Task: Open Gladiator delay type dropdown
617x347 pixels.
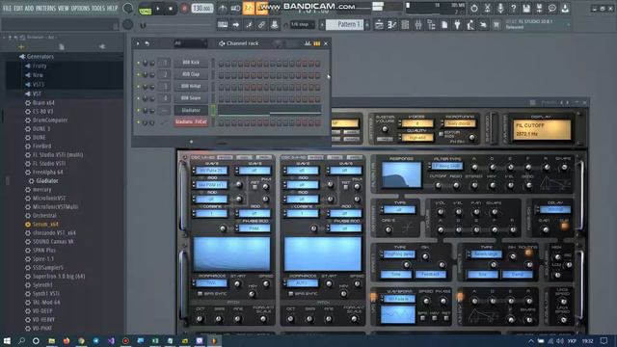Action: pyautogui.click(x=555, y=210)
